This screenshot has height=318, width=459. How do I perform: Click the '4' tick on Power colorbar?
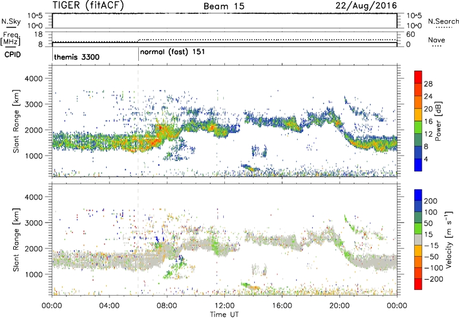tap(426, 159)
